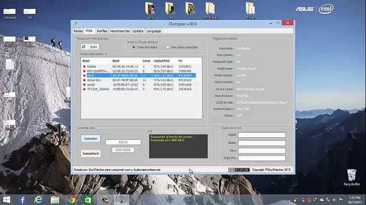Click the JumpStart button
This screenshot has width=366, height=205.
pyautogui.click(x=90, y=153)
